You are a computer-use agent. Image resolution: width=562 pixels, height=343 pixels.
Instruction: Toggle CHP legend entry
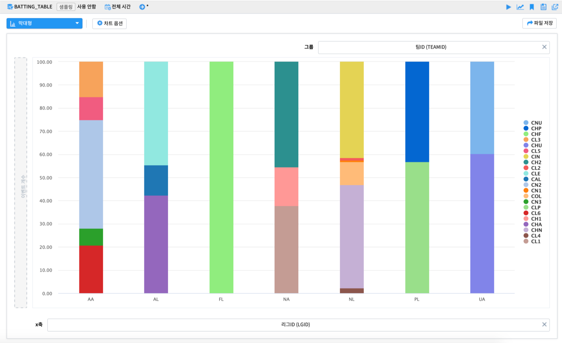(x=533, y=128)
